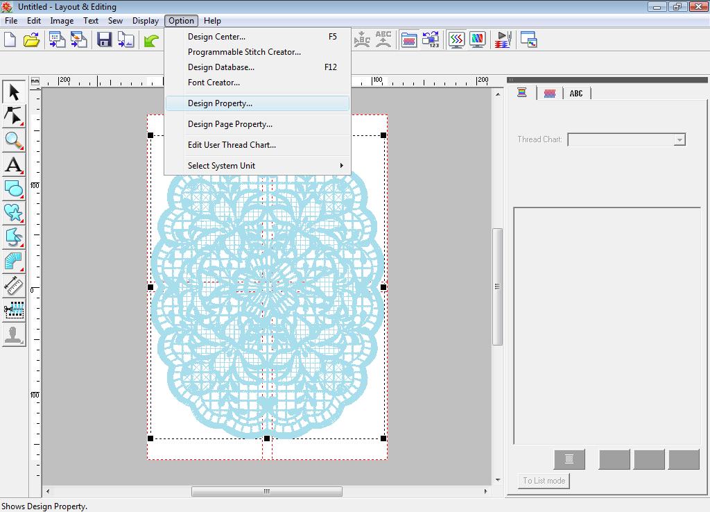This screenshot has height=512, width=710.
Task: Select the Outline drawing tool
Action: 14,237
